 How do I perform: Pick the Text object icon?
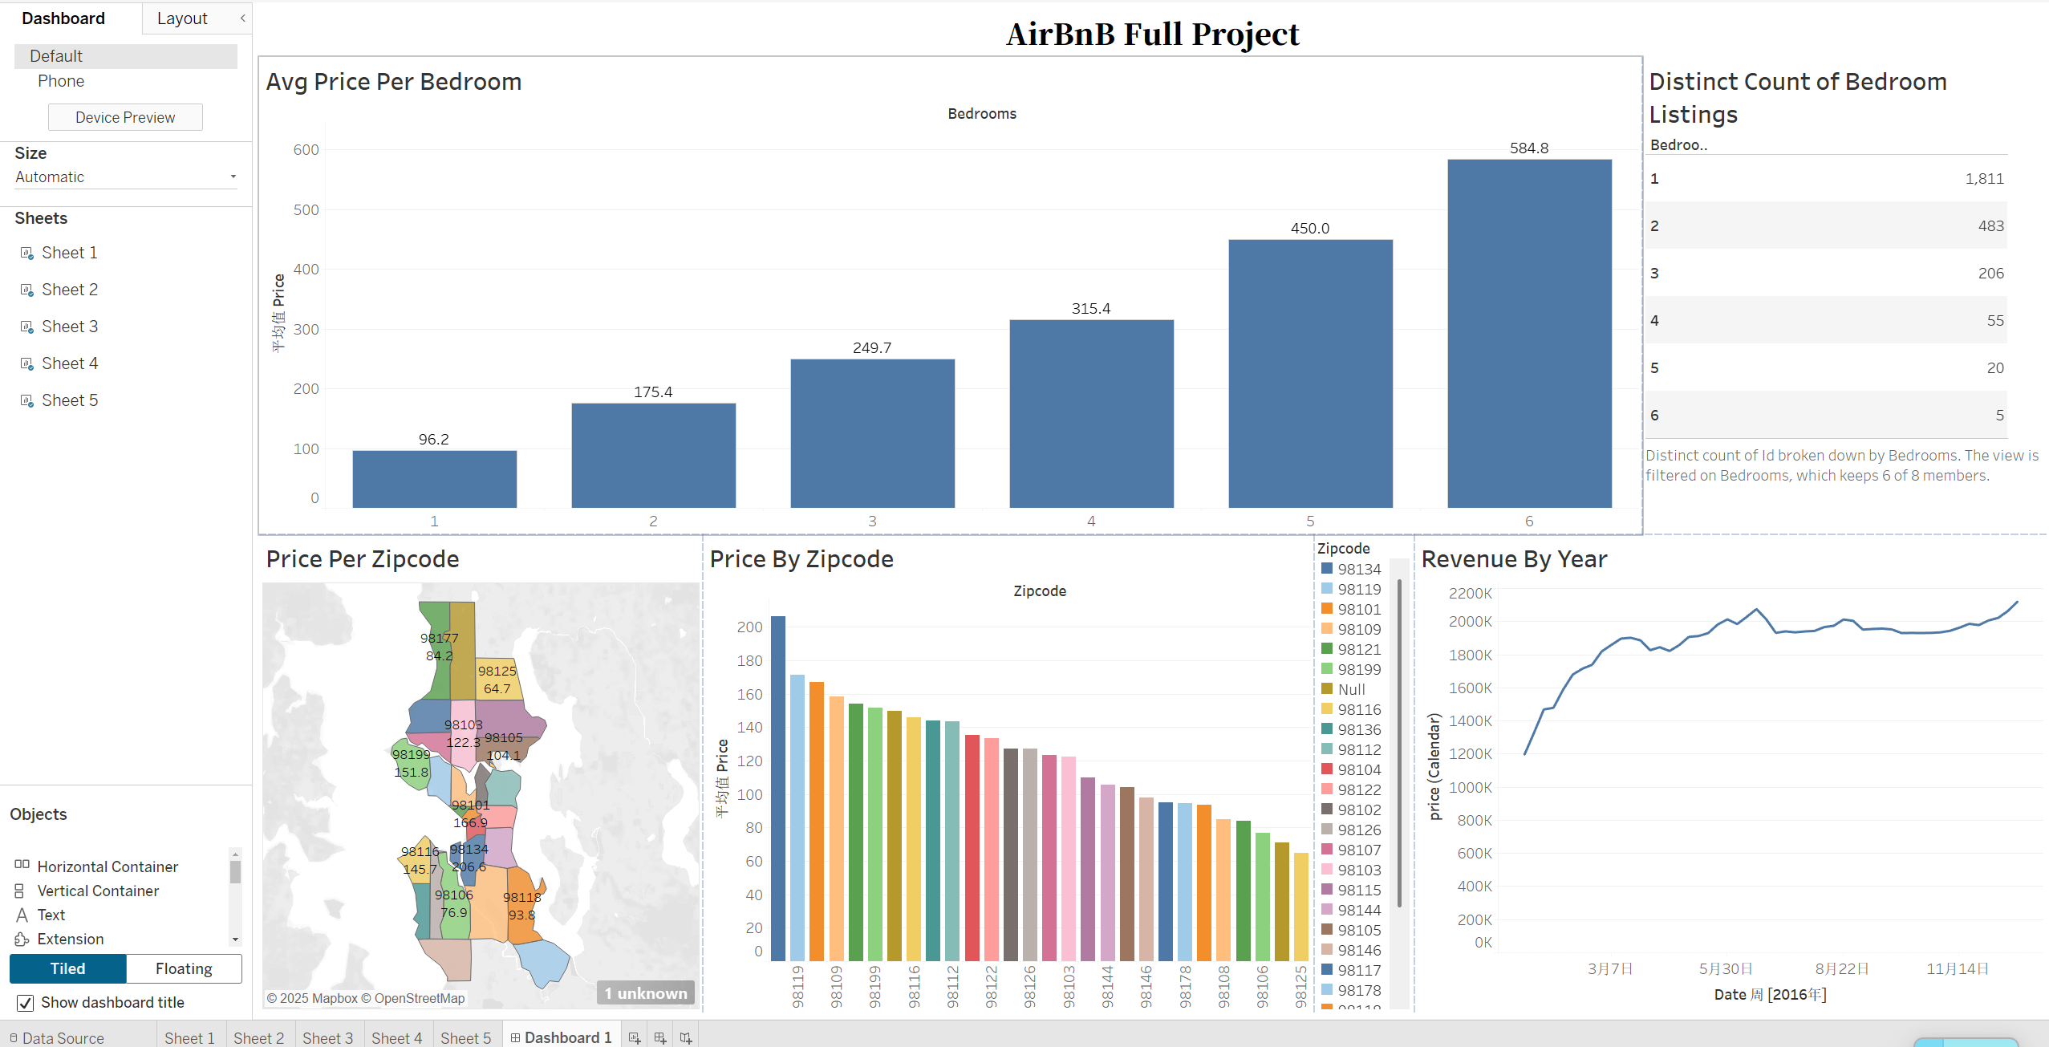pos(22,915)
